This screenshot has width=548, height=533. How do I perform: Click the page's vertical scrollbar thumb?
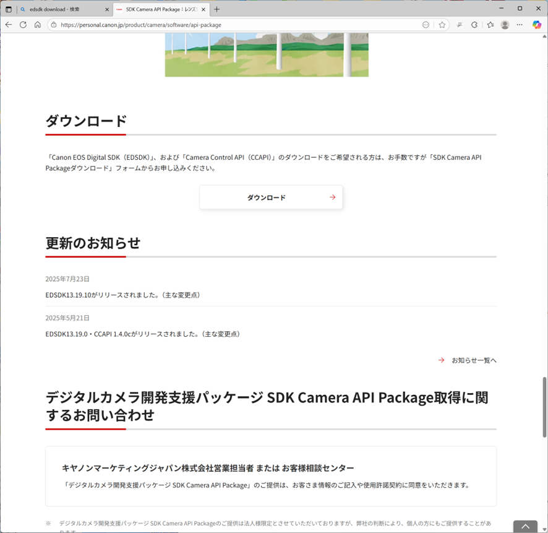545,407
